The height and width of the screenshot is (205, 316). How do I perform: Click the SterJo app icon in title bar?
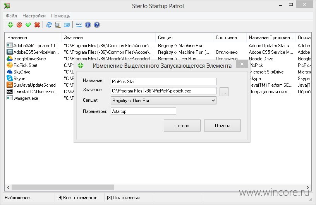7,6
